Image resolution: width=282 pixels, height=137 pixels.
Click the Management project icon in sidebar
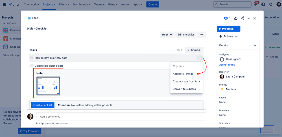(6, 39)
